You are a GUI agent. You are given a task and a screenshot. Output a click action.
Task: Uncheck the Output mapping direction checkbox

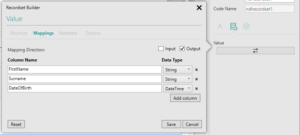(182, 49)
